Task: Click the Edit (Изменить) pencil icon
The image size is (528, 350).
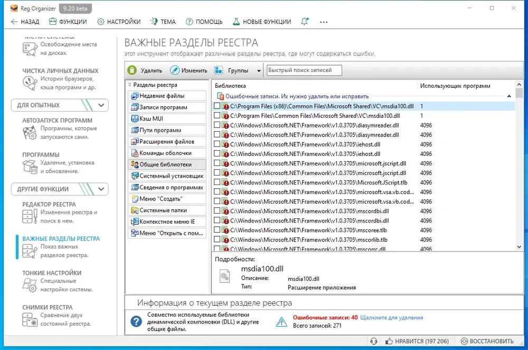Action: tap(174, 70)
